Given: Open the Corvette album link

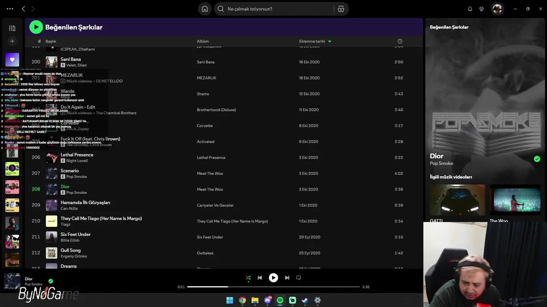Looking at the screenshot, I should tap(205, 126).
